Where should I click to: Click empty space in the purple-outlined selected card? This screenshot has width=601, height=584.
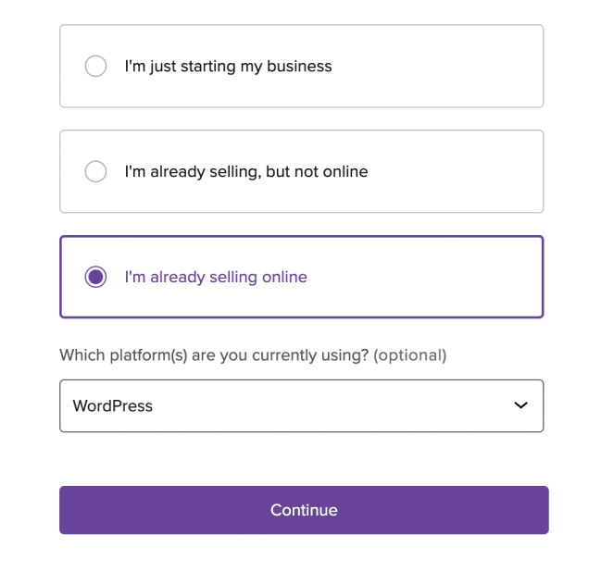[426, 278]
